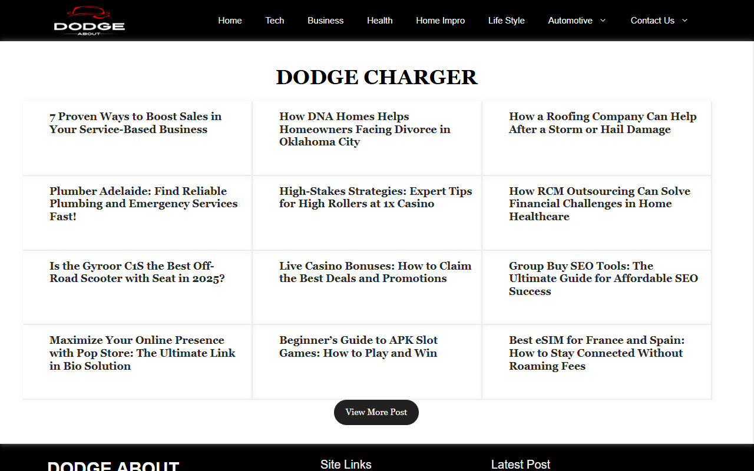This screenshot has width=754, height=471.
Task: Click the DODGE CHARGER heading
Action: pyautogui.click(x=376, y=77)
